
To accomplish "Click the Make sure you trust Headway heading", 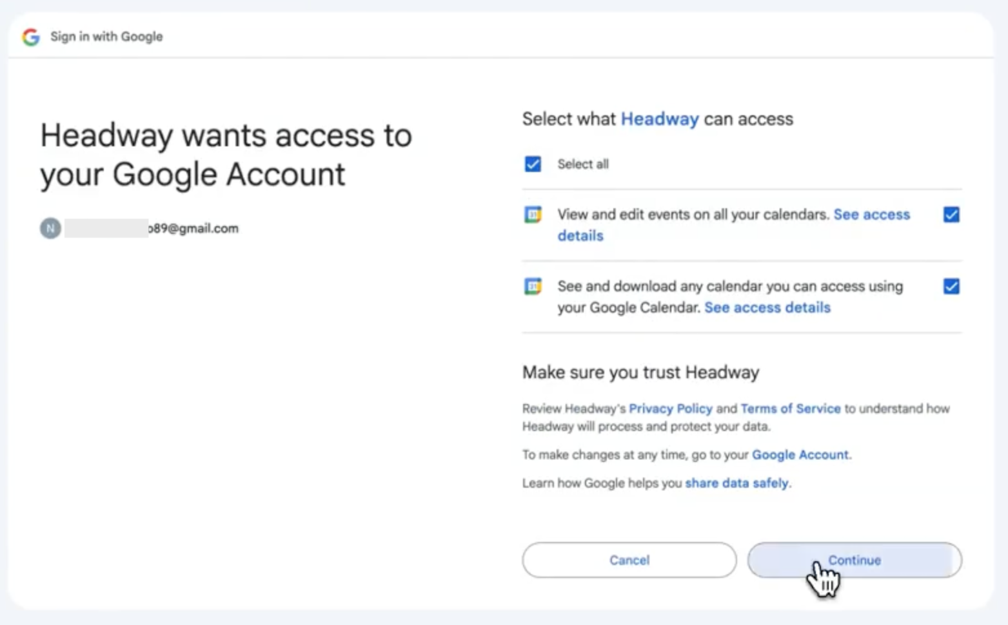I will (x=640, y=372).
